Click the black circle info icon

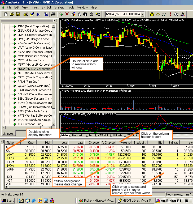click(85, 14)
